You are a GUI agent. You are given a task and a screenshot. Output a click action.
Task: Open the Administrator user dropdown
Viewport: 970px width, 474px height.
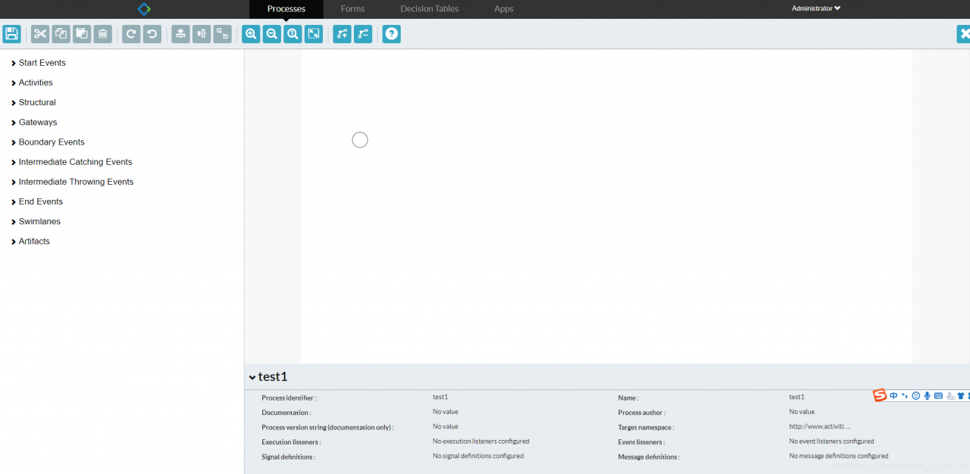point(816,8)
